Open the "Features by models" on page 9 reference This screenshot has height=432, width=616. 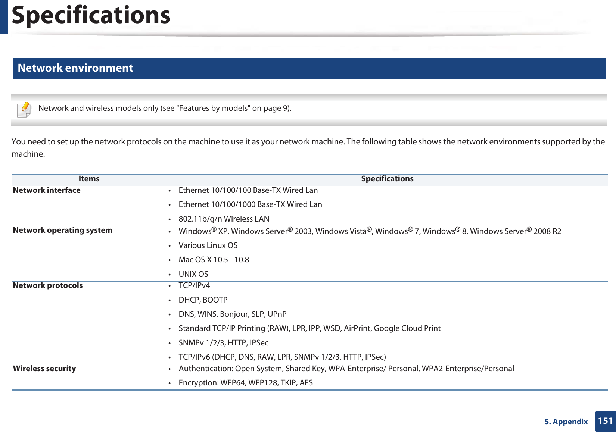(232, 108)
